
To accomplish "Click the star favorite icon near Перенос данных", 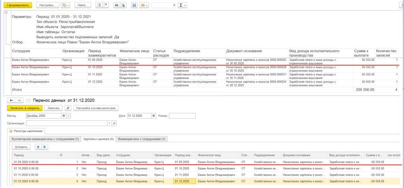I will tap(28, 100).
